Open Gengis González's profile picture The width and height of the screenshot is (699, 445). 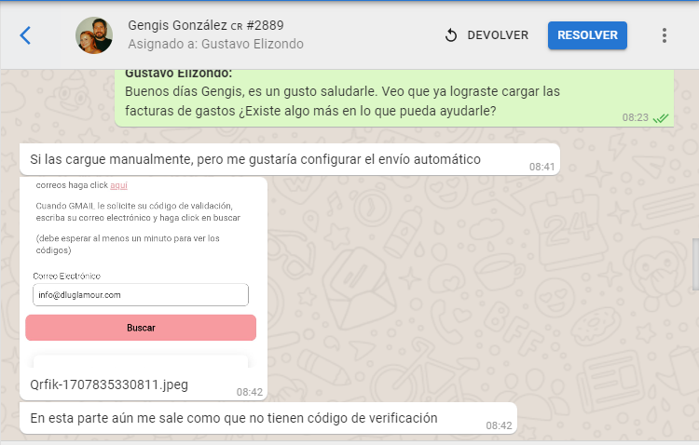coord(94,35)
